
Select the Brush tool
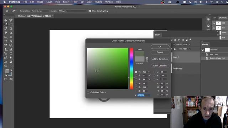(11, 45)
